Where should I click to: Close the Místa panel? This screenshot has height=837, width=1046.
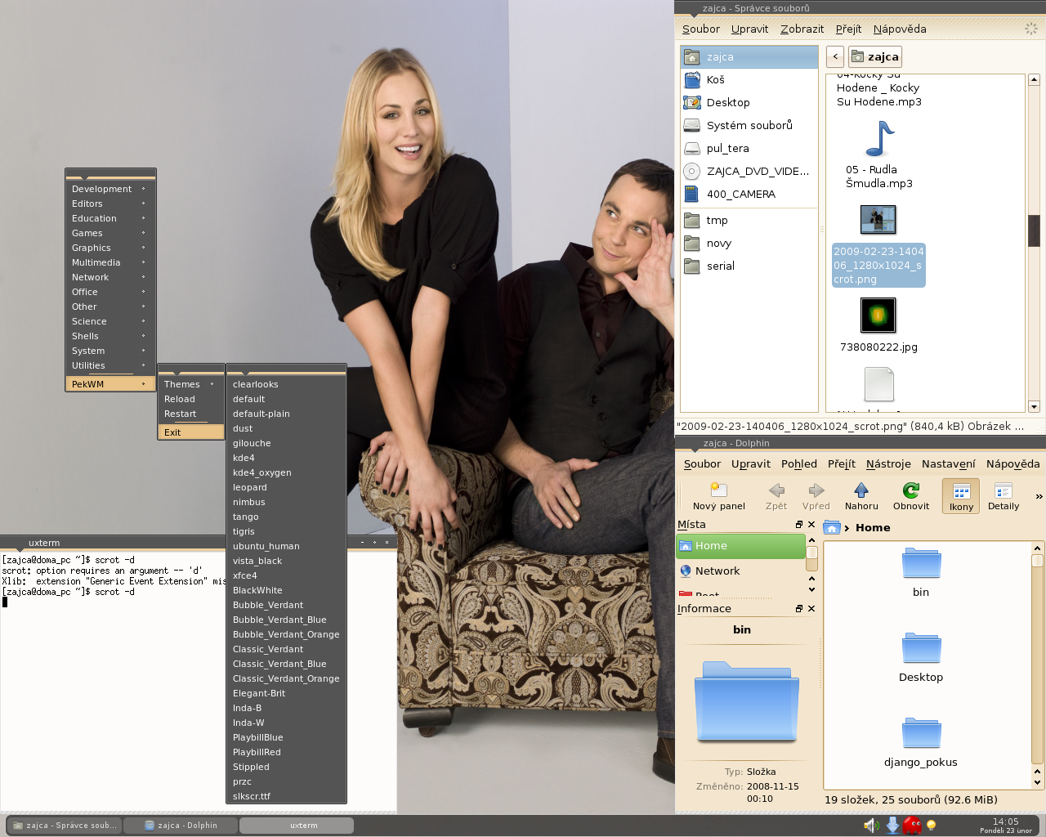pos(811,525)
